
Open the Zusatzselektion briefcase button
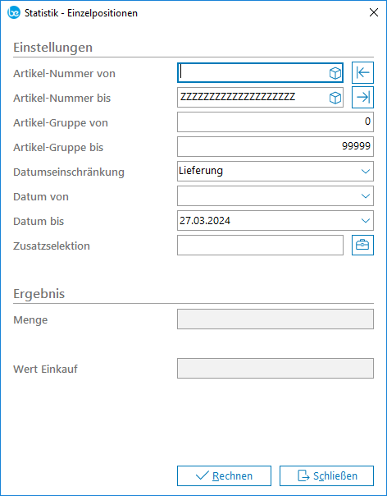coord(362,246)
